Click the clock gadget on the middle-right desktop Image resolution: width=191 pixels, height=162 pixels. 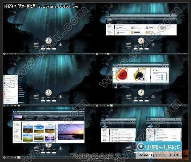[141, 92]
